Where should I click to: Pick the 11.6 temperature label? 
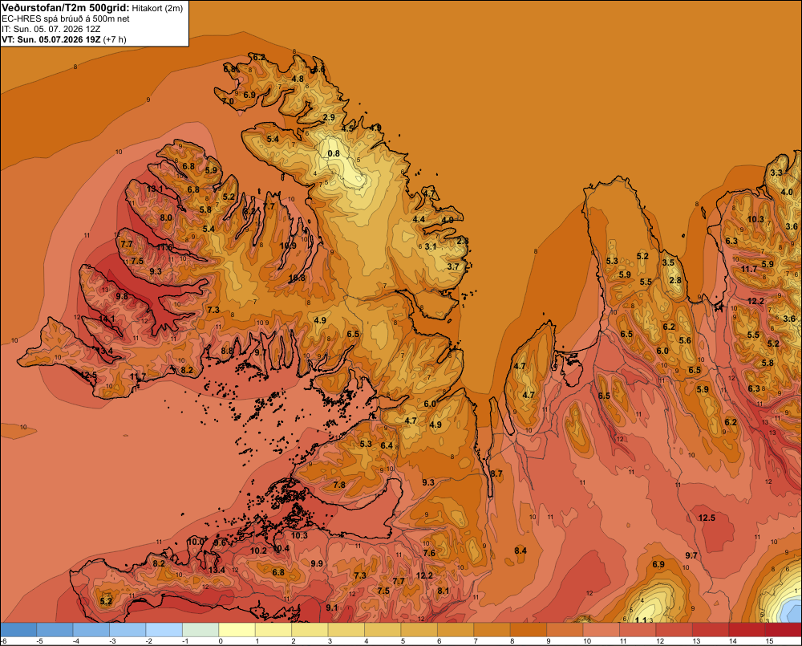click(x=164, y=248)
